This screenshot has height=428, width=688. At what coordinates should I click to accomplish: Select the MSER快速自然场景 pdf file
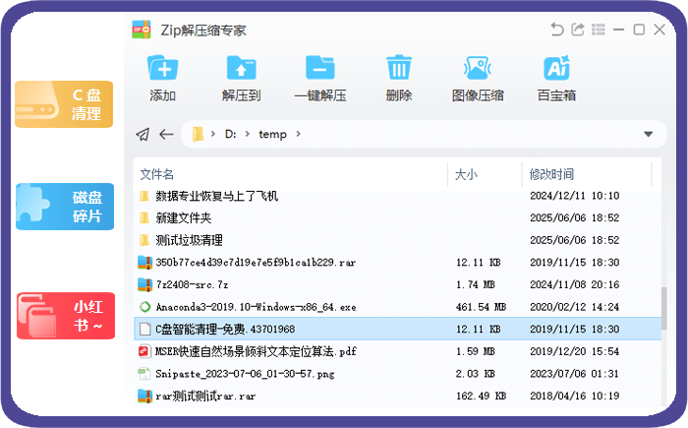click(397, 351)
